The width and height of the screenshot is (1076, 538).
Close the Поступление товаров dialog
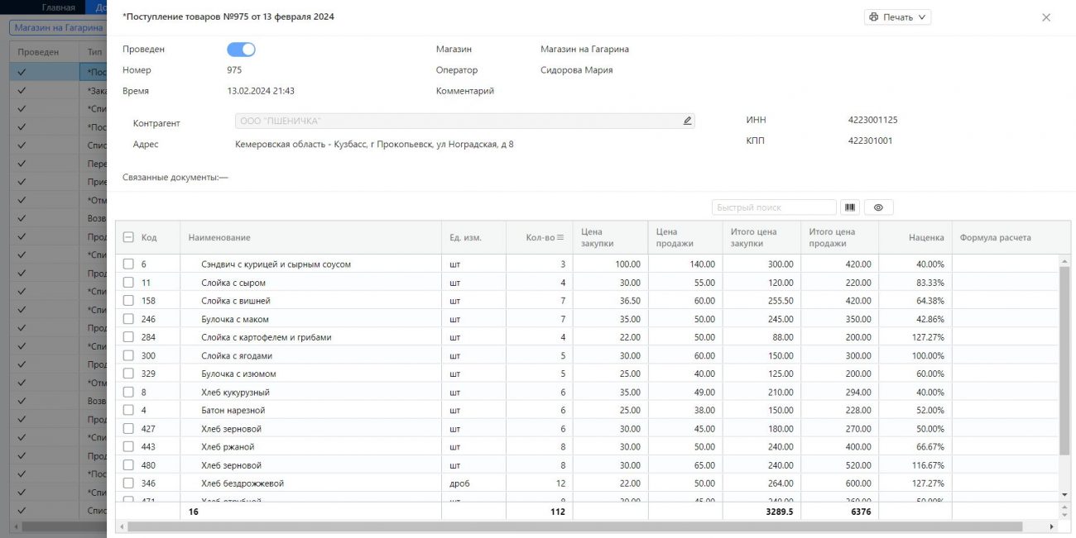tap(1046, 17)
